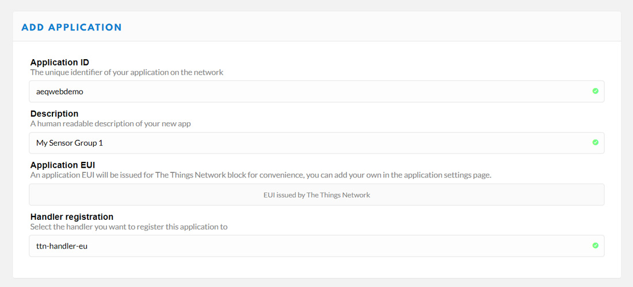Click the green validation icon beside My Sensor Group 1
Screen dimensions: 633x287
pyautogui.click(x=595, y=142)
